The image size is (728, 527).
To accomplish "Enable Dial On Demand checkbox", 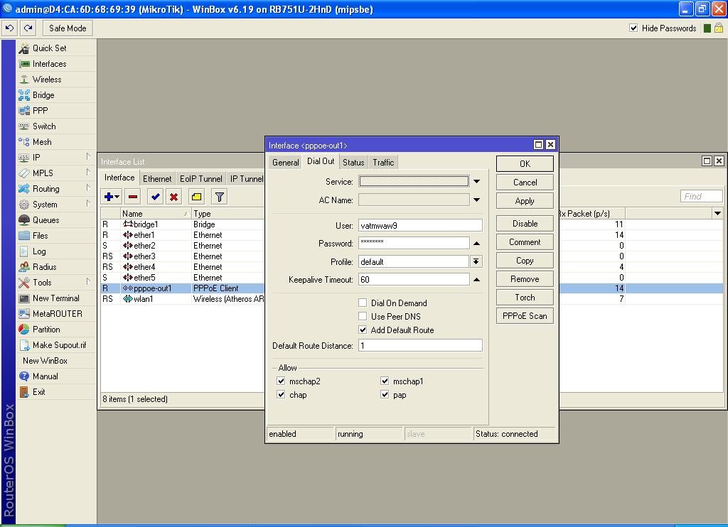I will [363, 303].
